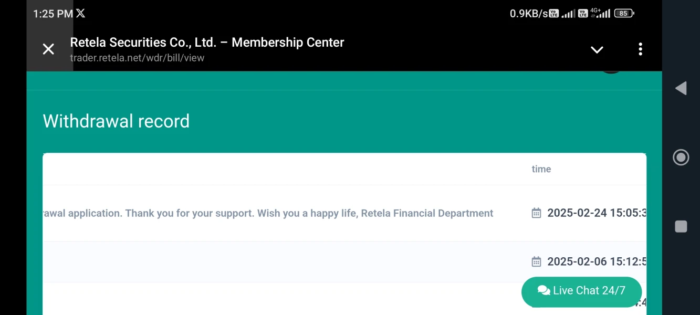Open the three-dot overflow menu
The image size is (700, 315).
coord(640,49)
